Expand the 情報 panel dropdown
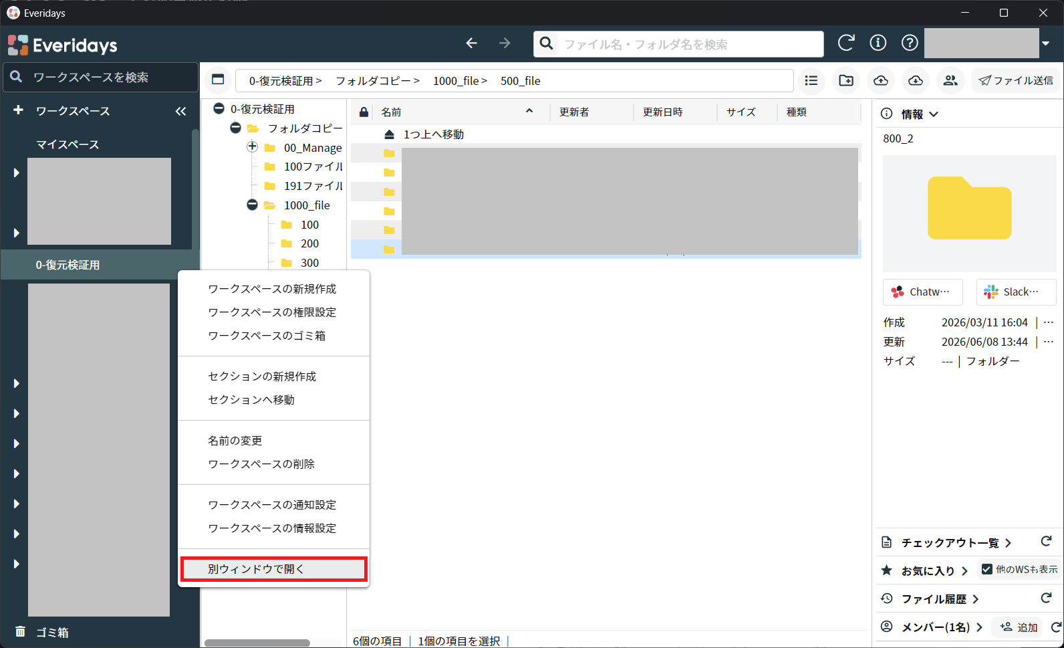Image resolution: width=1064 pixels, height=648 pixels. click(x=934, y=114)
